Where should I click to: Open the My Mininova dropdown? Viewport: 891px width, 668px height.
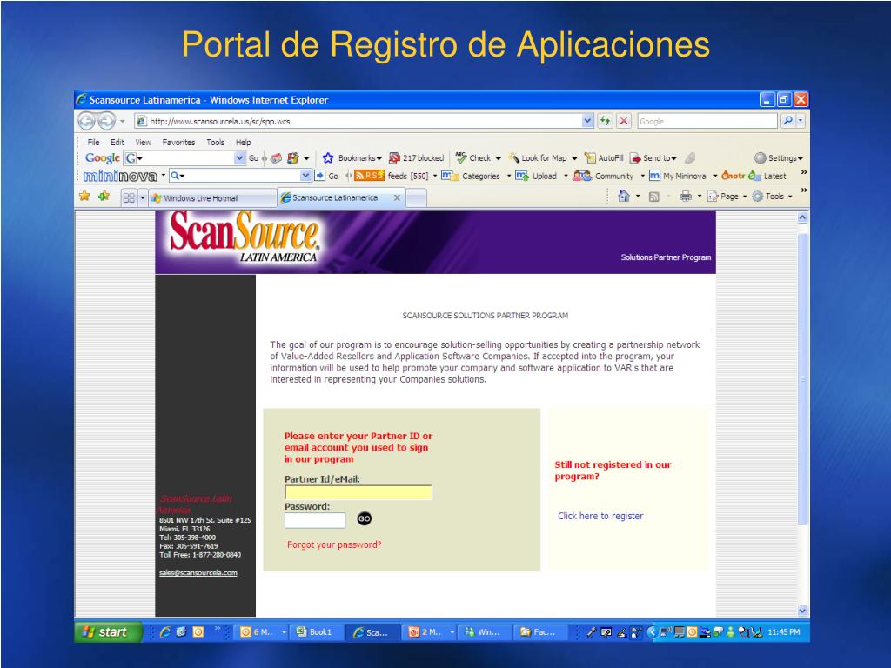(715, 176)
